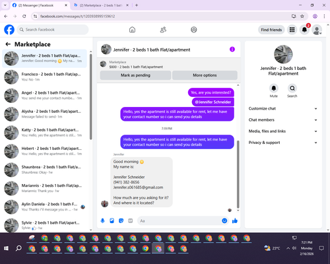Open the Katty conversation

[x=44, y=133]
